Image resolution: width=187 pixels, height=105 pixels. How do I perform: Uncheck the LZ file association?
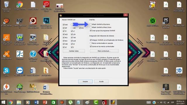(x=72, y=31)
